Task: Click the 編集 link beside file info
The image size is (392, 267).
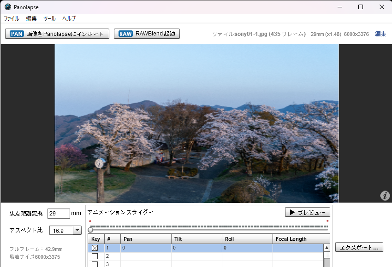Action: pos(380,34)
